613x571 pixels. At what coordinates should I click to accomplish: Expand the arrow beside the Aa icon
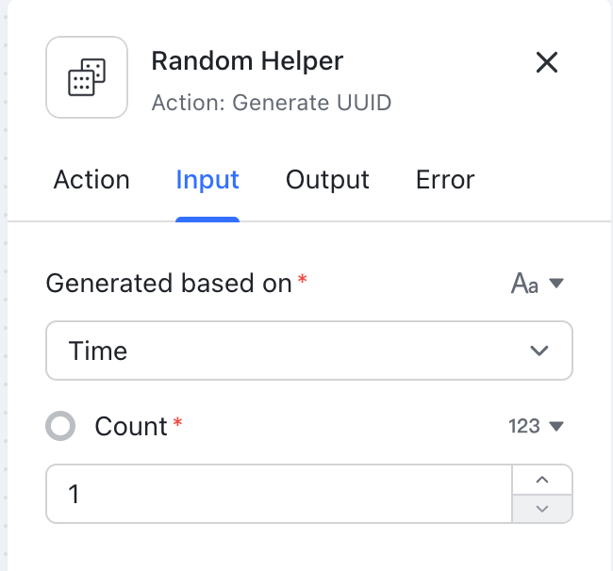[556, 283]
